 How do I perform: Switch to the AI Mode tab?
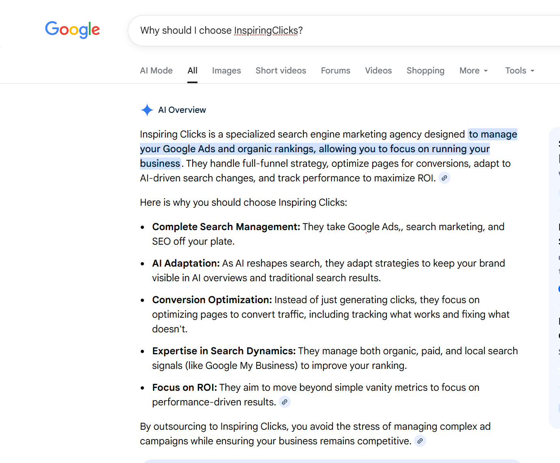coord(156,71)
